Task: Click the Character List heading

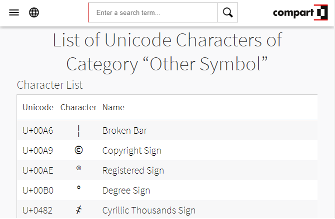Action: click(50, 85)
